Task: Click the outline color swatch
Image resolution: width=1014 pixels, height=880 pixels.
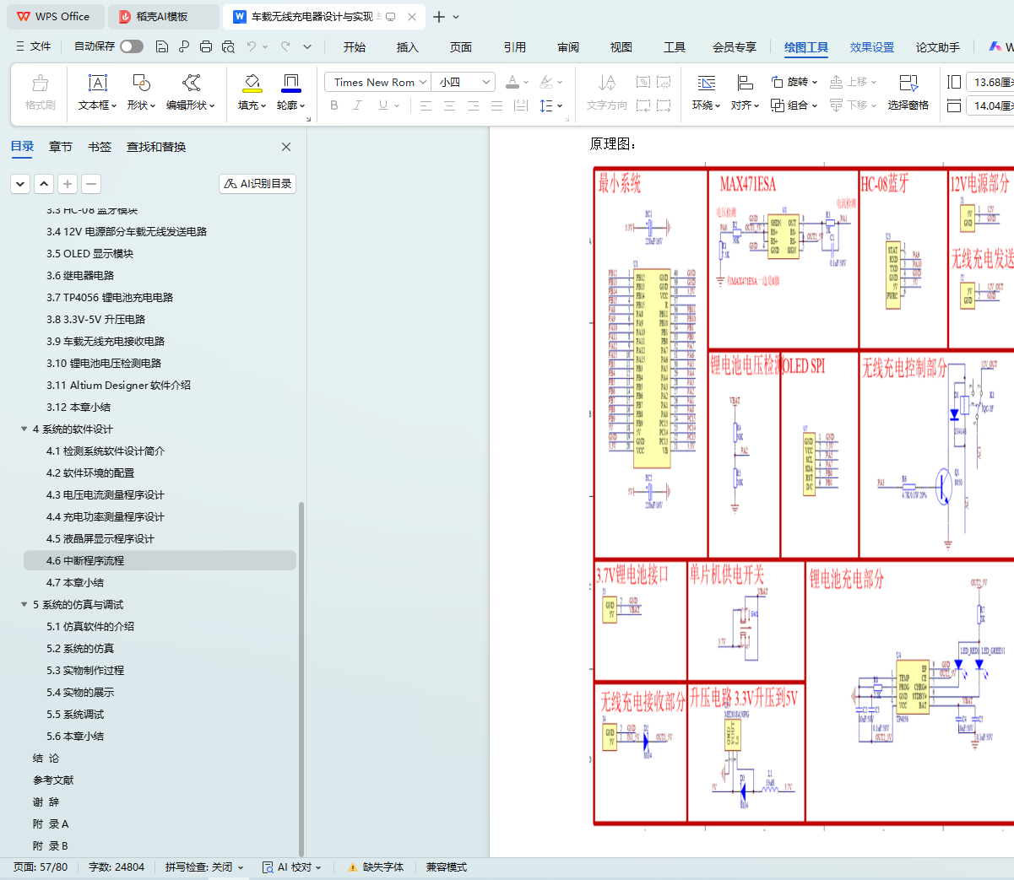Action: click(x=290, y=83)
